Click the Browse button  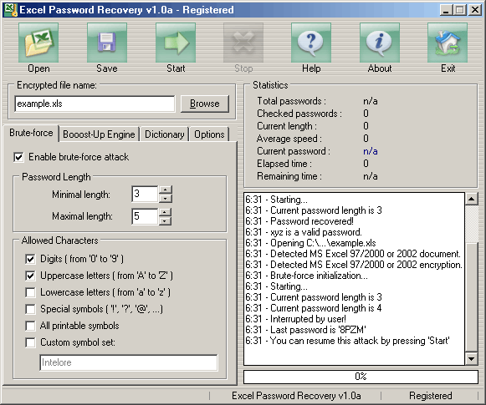pos(205,104)
